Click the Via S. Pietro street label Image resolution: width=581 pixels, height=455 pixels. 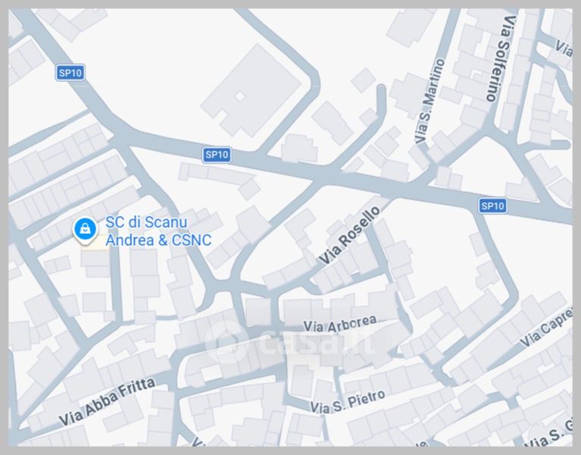coord(348,402)
